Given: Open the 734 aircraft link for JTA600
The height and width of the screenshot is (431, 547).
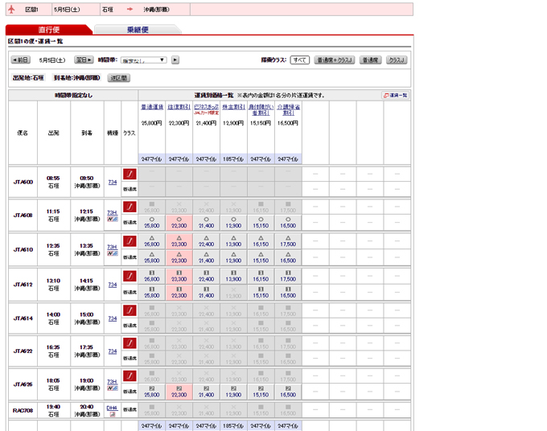Looking at the screenshot, I should [x=113, y=182].
